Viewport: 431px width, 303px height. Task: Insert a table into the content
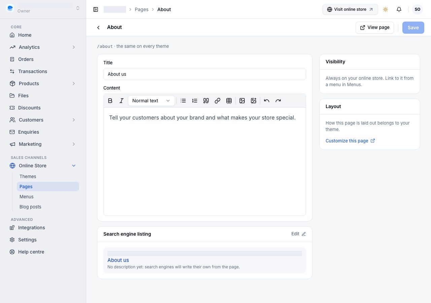(x=229, y=101)
